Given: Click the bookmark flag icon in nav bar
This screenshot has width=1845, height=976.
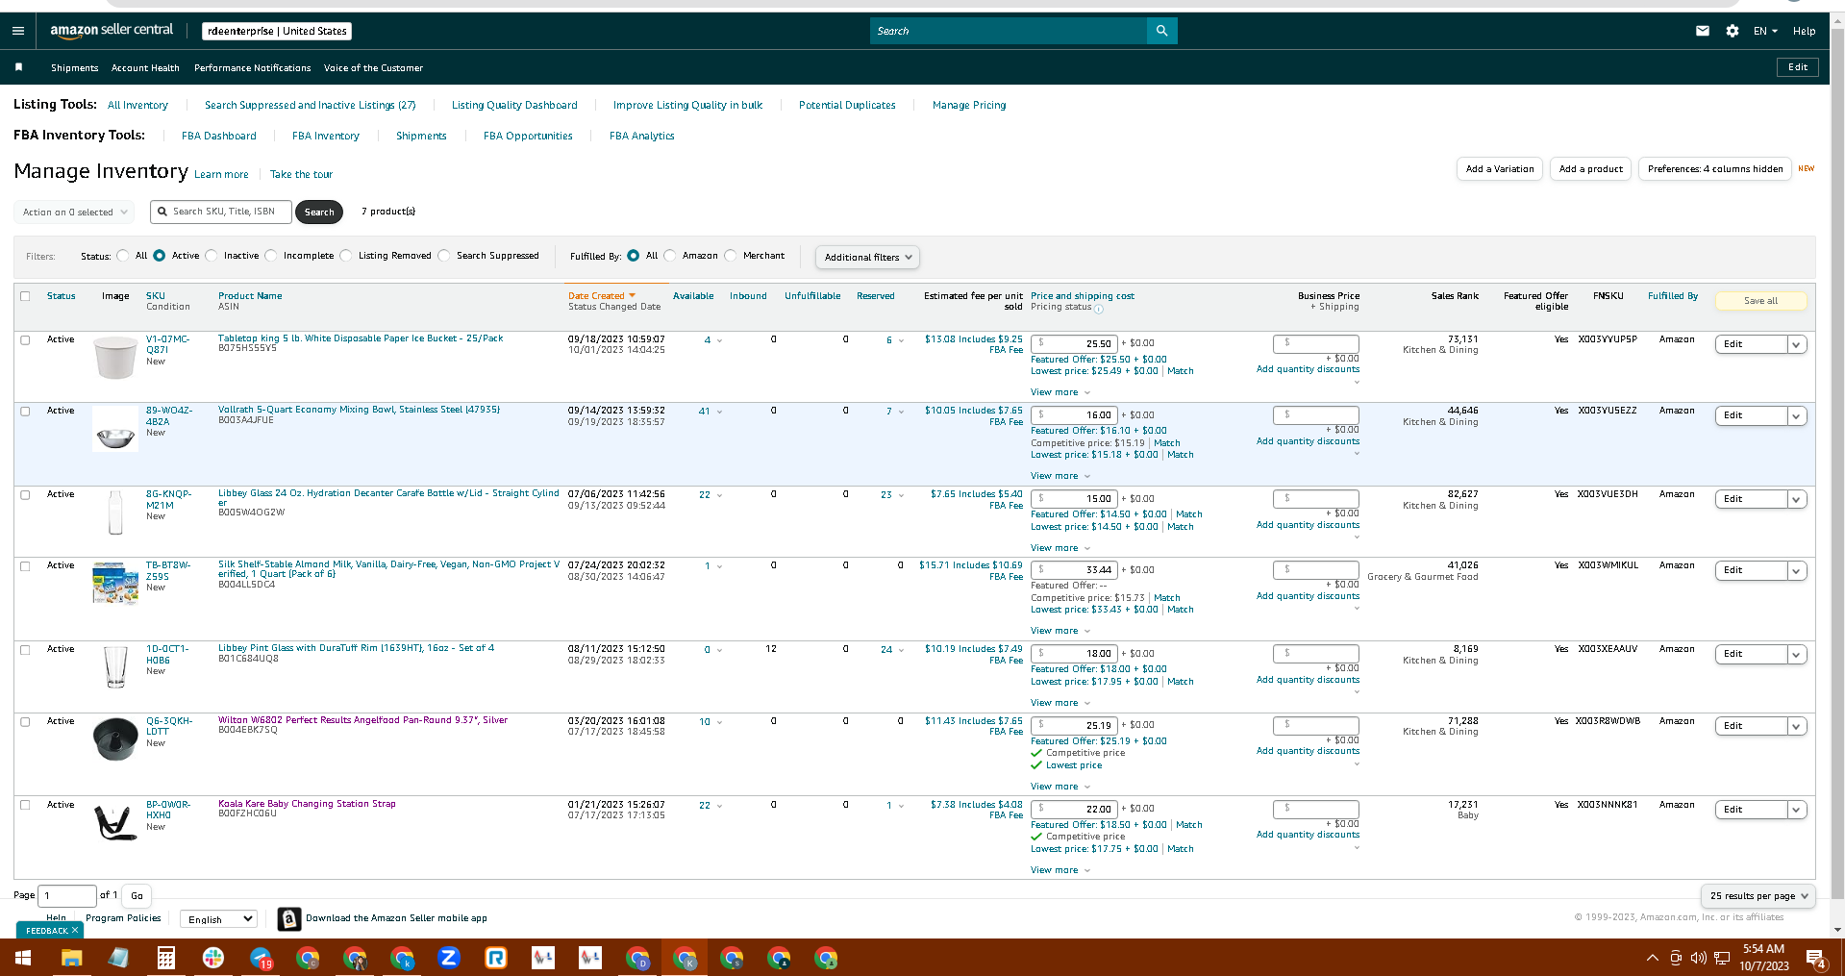Looking at the screenshot, I should (x=18, y=67).
